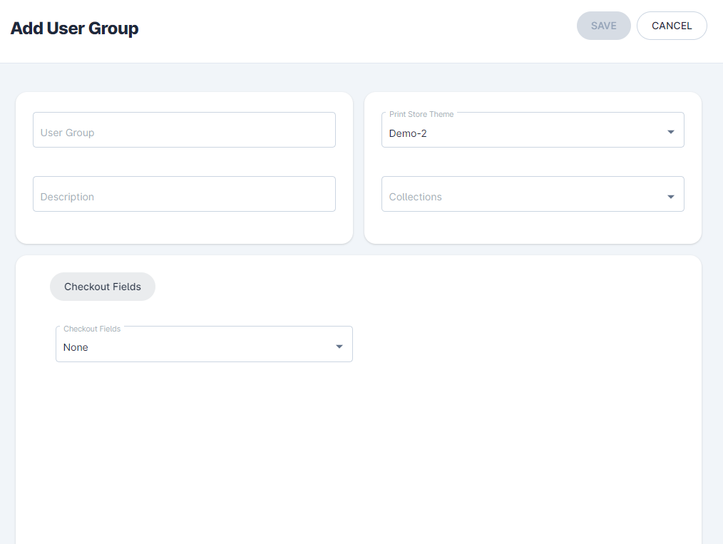Cancel adding the user group

[x=672, y=26]
